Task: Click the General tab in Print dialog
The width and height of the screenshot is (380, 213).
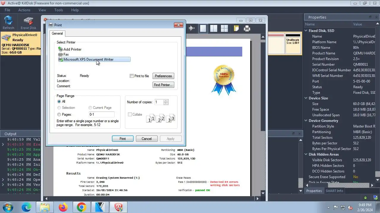Action: click(57, 33)
